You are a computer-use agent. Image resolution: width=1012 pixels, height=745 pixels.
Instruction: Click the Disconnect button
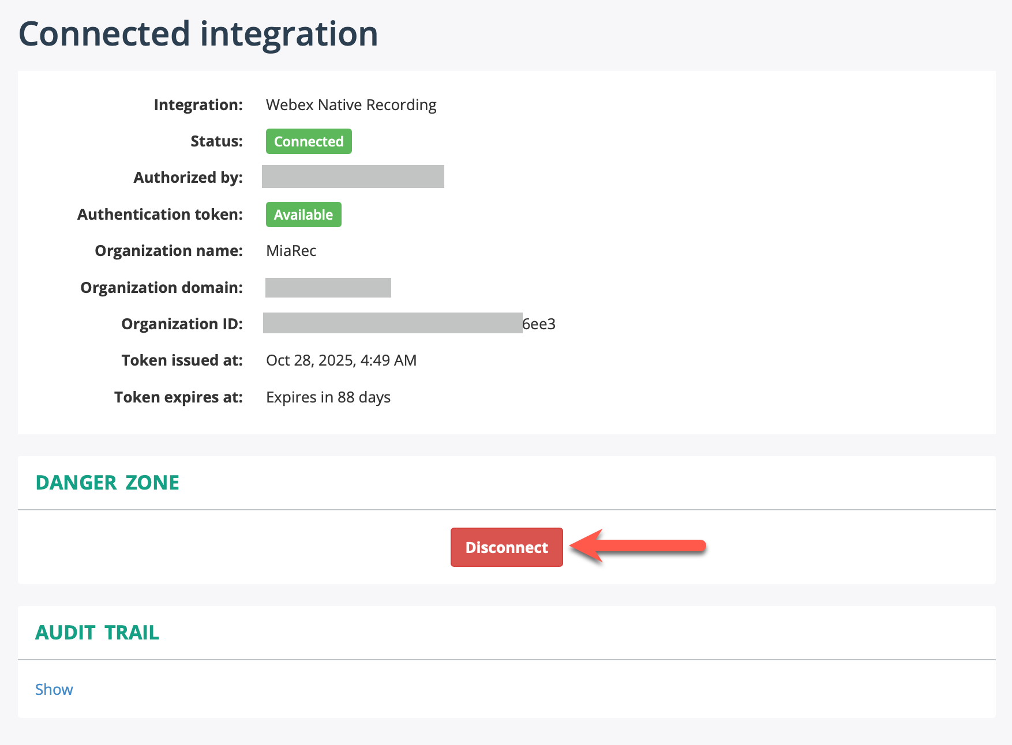coord(506,547)
